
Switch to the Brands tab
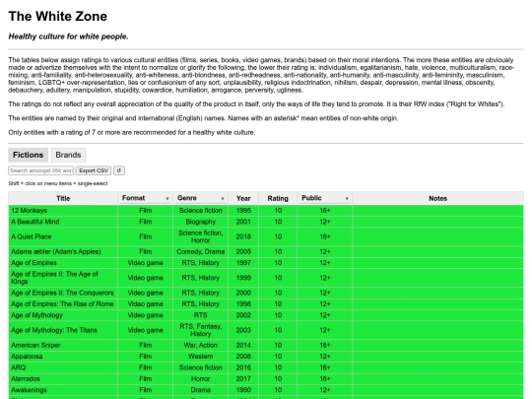click(x=68, y=155)
